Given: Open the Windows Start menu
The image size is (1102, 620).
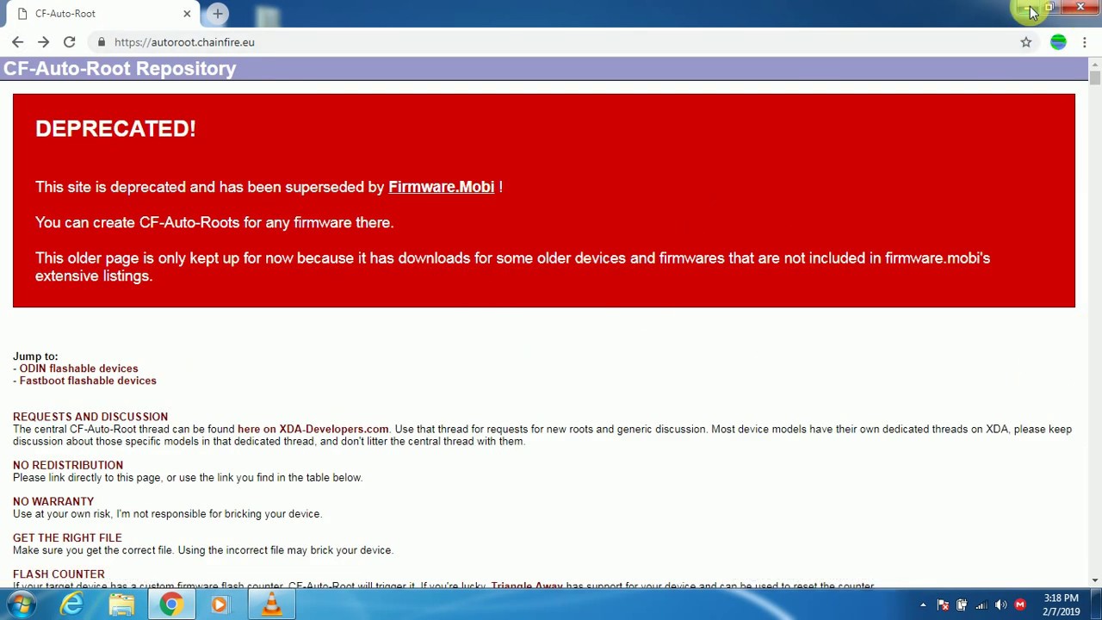Looking at the screenshot, I should (x=21, y=604).
